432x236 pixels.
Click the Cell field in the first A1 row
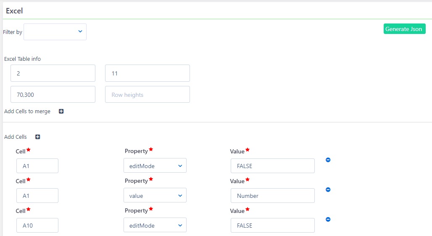(37, 166)
